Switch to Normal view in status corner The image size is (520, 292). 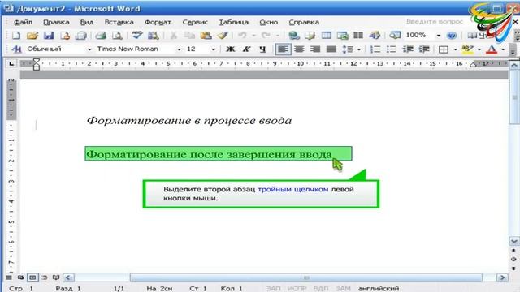9,277
